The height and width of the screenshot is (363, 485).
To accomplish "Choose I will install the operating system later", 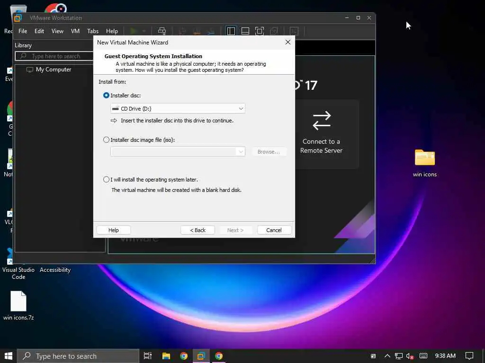I will point(106,179).
